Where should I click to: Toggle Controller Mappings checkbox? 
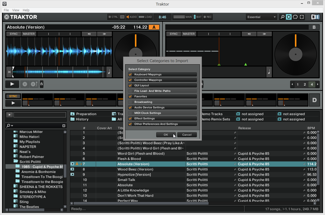[130, 80]
